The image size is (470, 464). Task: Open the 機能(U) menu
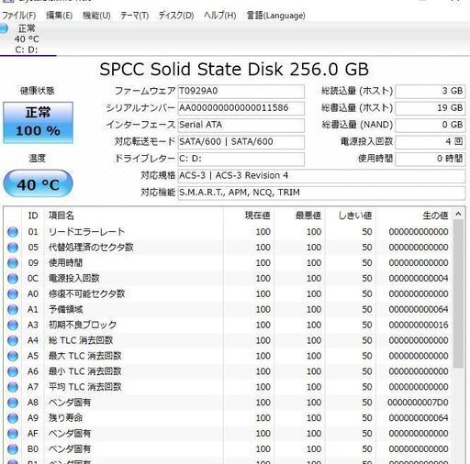pos(96,16)
